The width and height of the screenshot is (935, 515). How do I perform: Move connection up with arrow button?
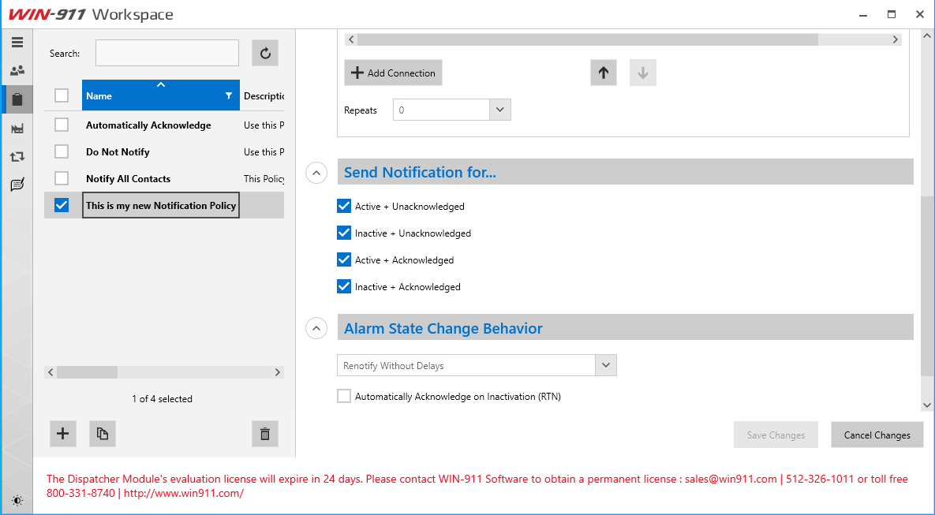click(x=604, y=73)
